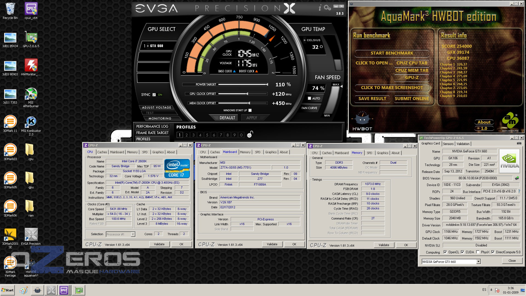Image resolution: width=526 pixels, height=296 pixels.
Task: Adjust the GPU Clock Offset slider
Action: (247, 94)
